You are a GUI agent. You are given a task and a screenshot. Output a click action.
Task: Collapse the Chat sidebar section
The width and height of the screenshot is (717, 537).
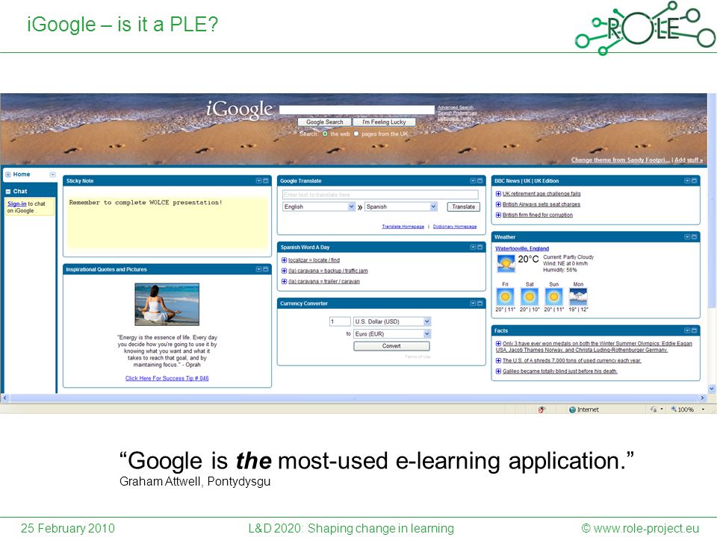[8, 192]
